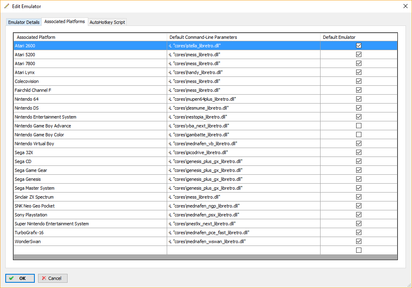Click the OK button
Screen dimensions: 412x288
(20, 278)
